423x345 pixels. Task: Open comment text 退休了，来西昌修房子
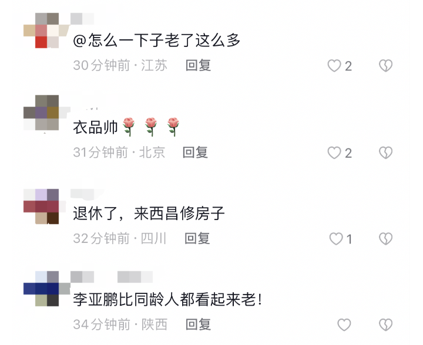click(149, 214)
